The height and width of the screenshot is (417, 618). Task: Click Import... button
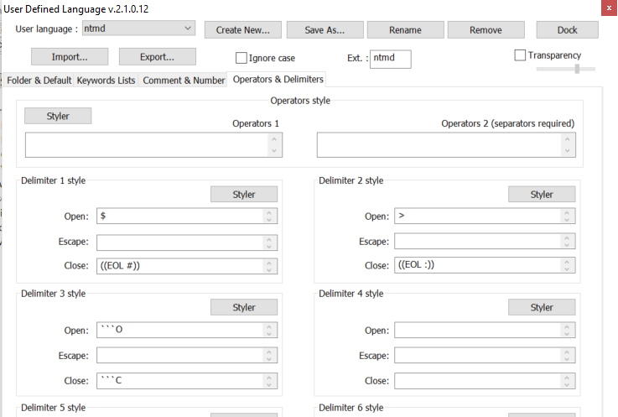click(x=70, y=57)
